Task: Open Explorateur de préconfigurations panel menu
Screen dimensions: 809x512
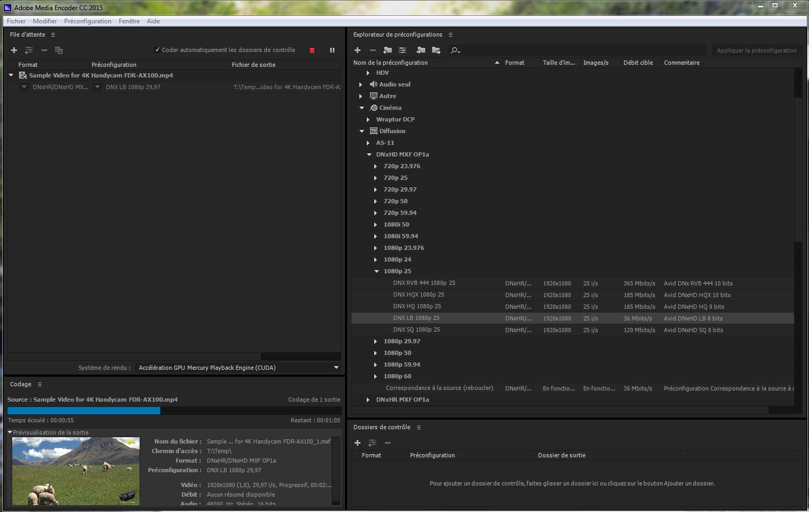Action: [x=451, y=34]
